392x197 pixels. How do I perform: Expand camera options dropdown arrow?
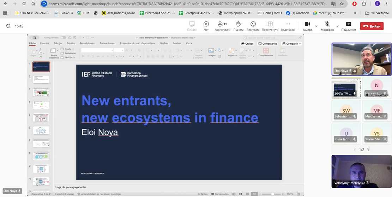click(316, 26)
